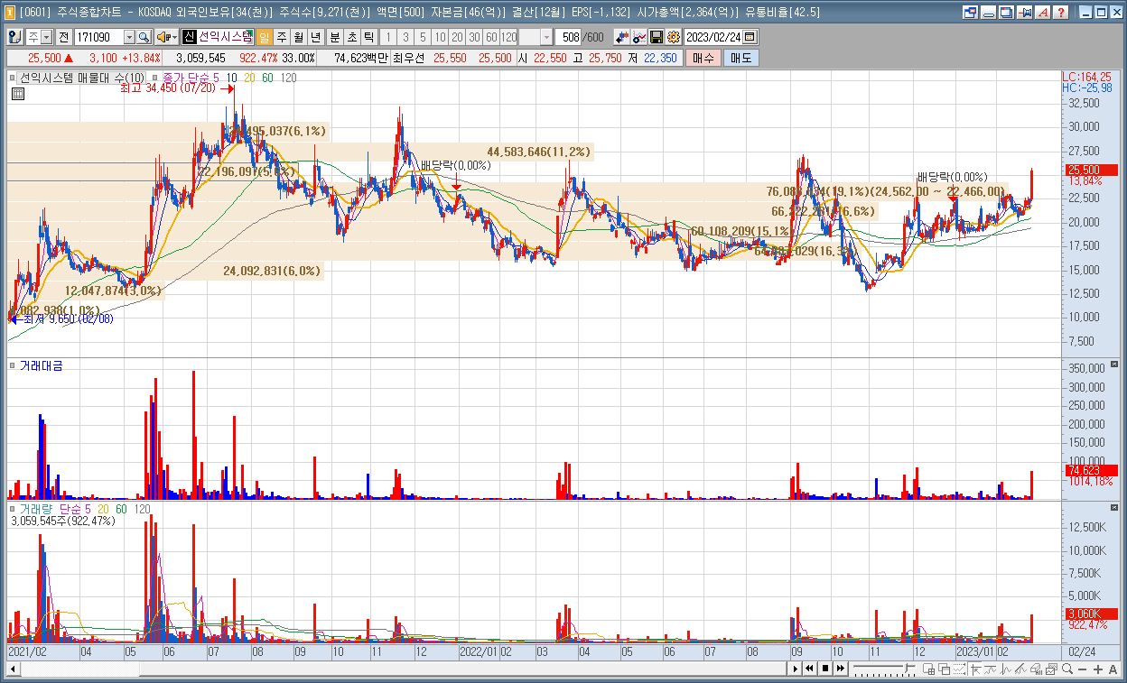Click the zoom magnifier icon at bottom
The image size is (1127, 683).
(x=1067, y=669)
